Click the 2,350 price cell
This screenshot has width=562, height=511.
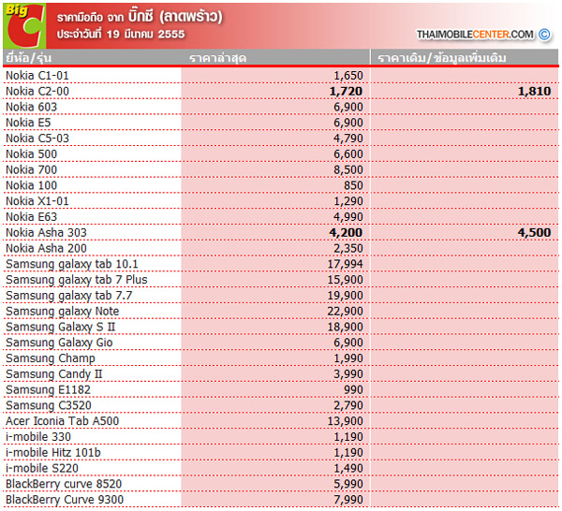[348, 249]
